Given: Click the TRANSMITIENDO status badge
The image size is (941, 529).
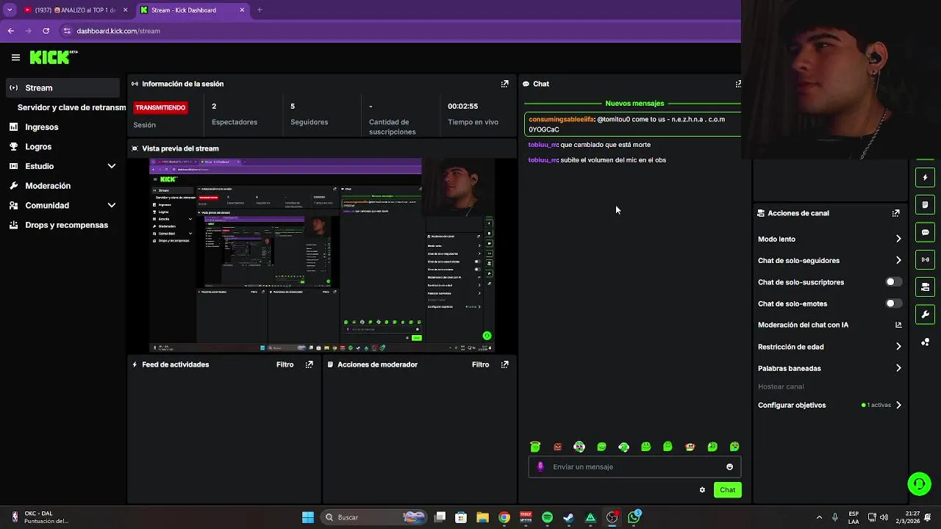Looking at the screenshot, I should coord(160,107).
